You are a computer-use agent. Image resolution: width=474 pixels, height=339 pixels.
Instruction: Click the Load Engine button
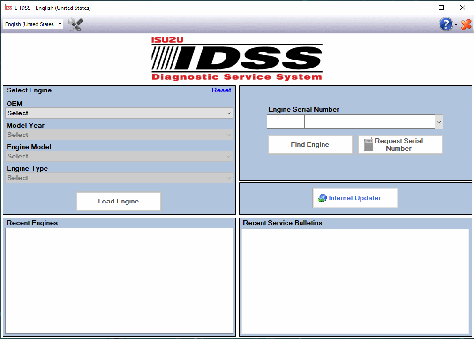pyautogui.click(x=119, y=201)
